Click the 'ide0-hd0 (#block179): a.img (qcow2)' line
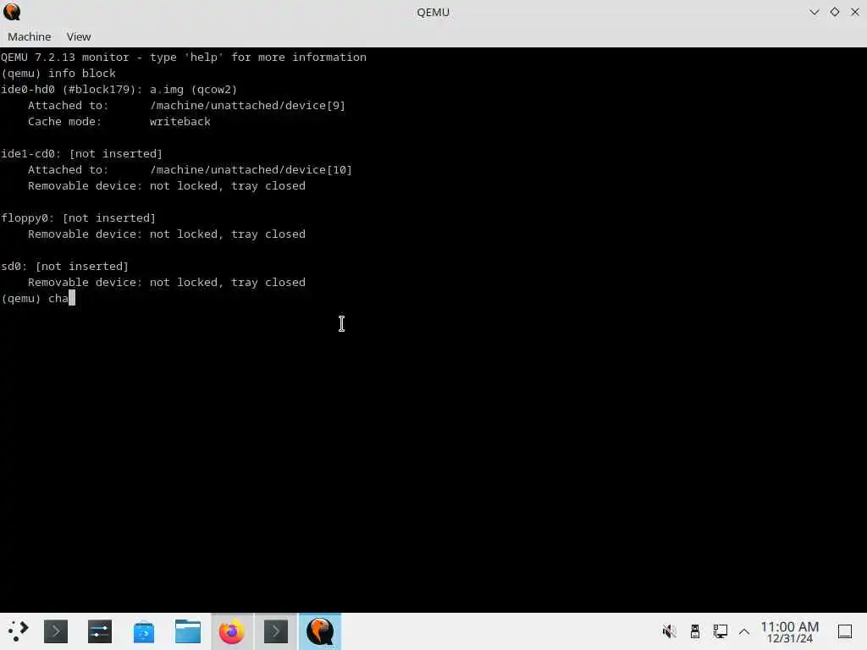 [x=119, y=90]
